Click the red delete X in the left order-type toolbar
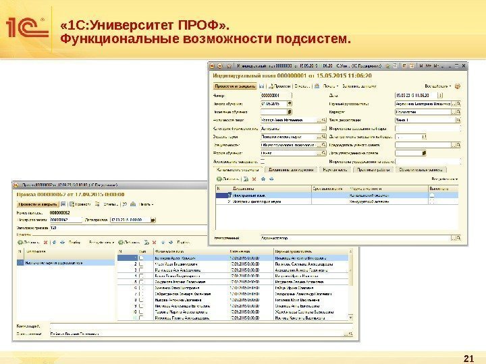Viewport: 486px width, 364px height. (x=46, y=243)
